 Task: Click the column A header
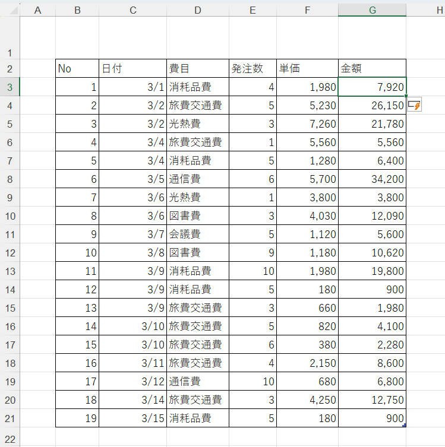pyautogui.click(x=38, y=10)
